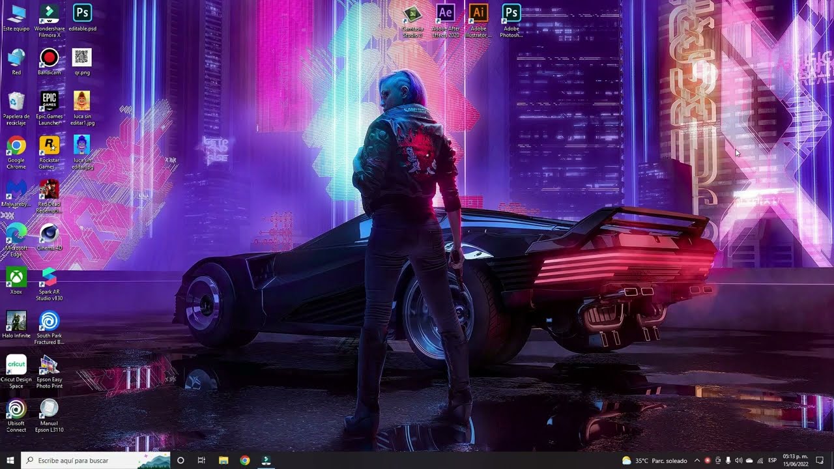This screenshot has width=834, height=469.
Task: Click the microphone tray icon
Action: click(x=728, y=461)
